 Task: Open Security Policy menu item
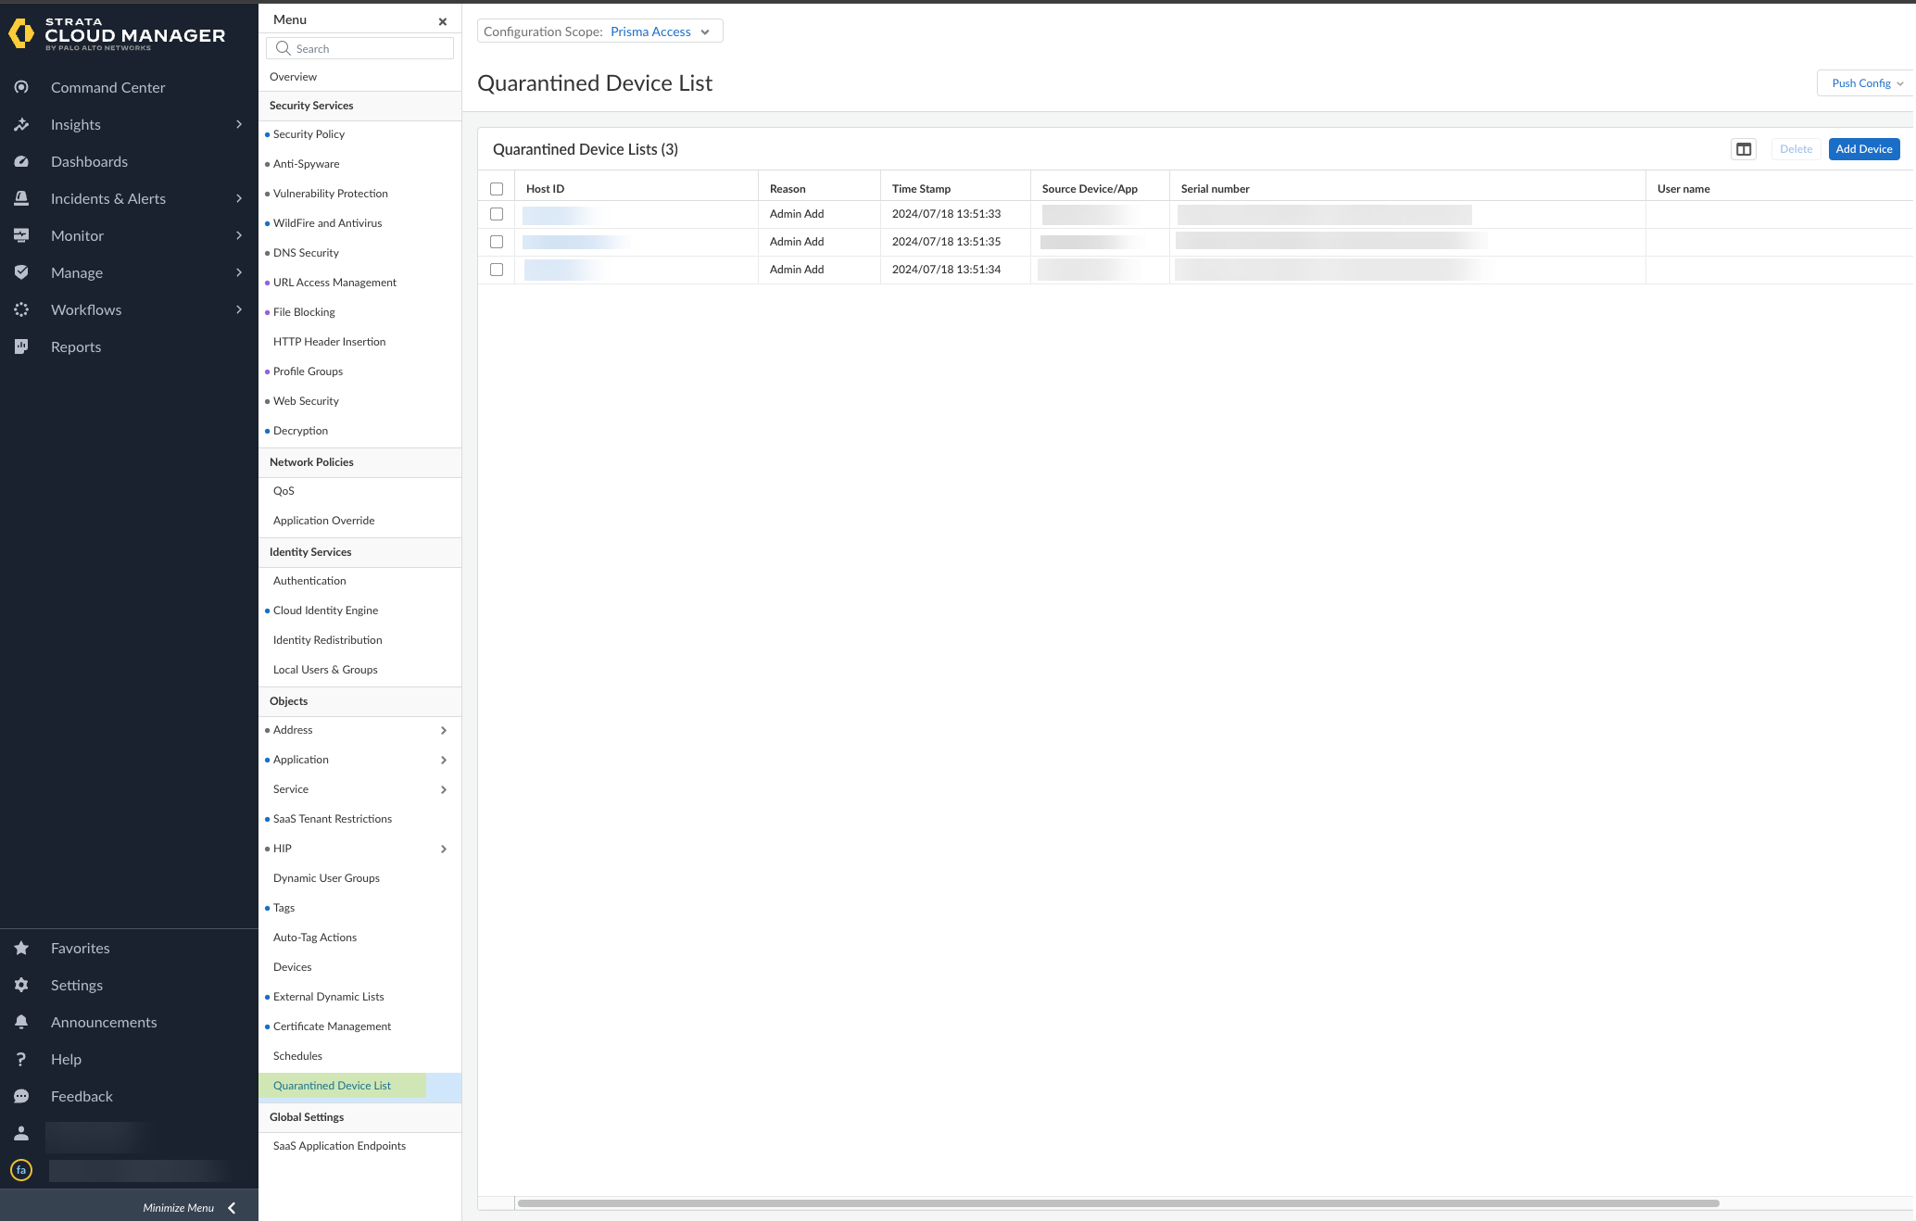(x=309, y=134)
